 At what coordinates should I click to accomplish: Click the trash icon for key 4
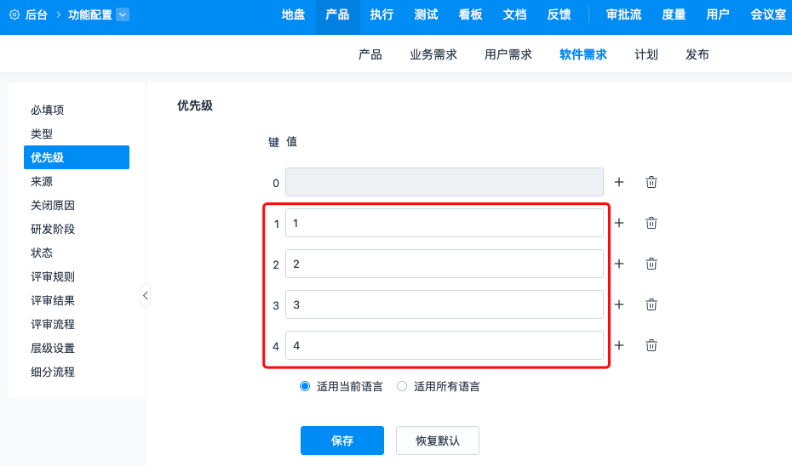tap(651, 345)
